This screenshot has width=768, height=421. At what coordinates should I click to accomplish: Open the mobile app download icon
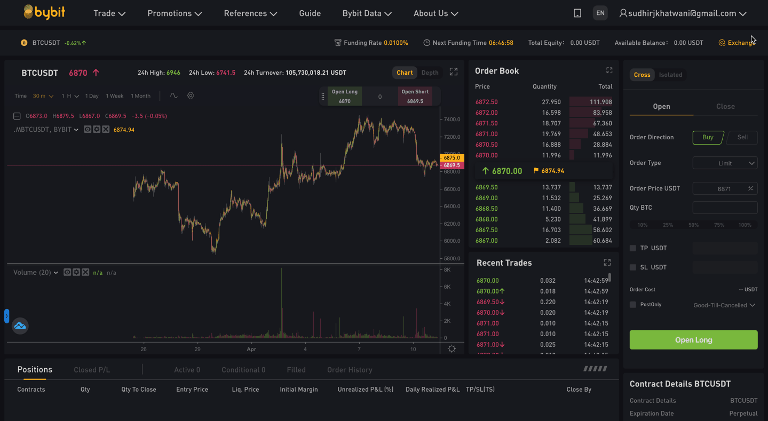577,13
